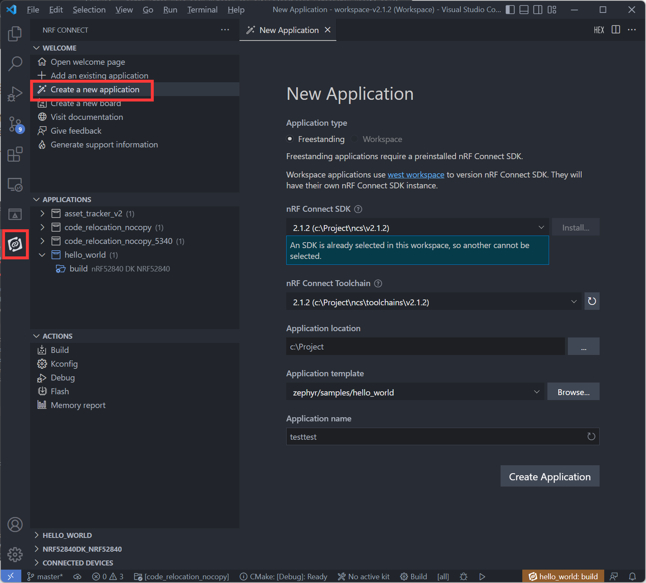Click the master branch in status bar
Image resolution: width=646 pixels, height=583 pixels.
45,576
